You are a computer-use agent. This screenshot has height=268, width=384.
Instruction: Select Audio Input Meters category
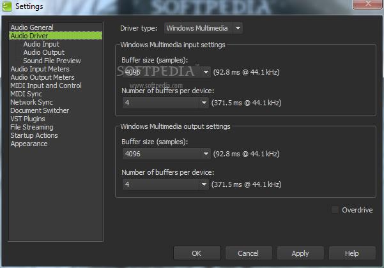[40, 69]
